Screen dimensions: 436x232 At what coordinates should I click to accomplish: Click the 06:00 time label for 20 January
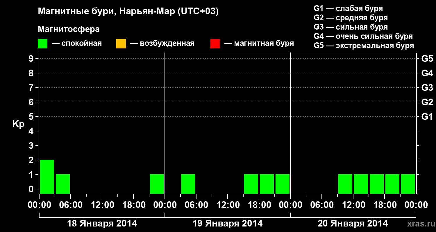[322, 205]
